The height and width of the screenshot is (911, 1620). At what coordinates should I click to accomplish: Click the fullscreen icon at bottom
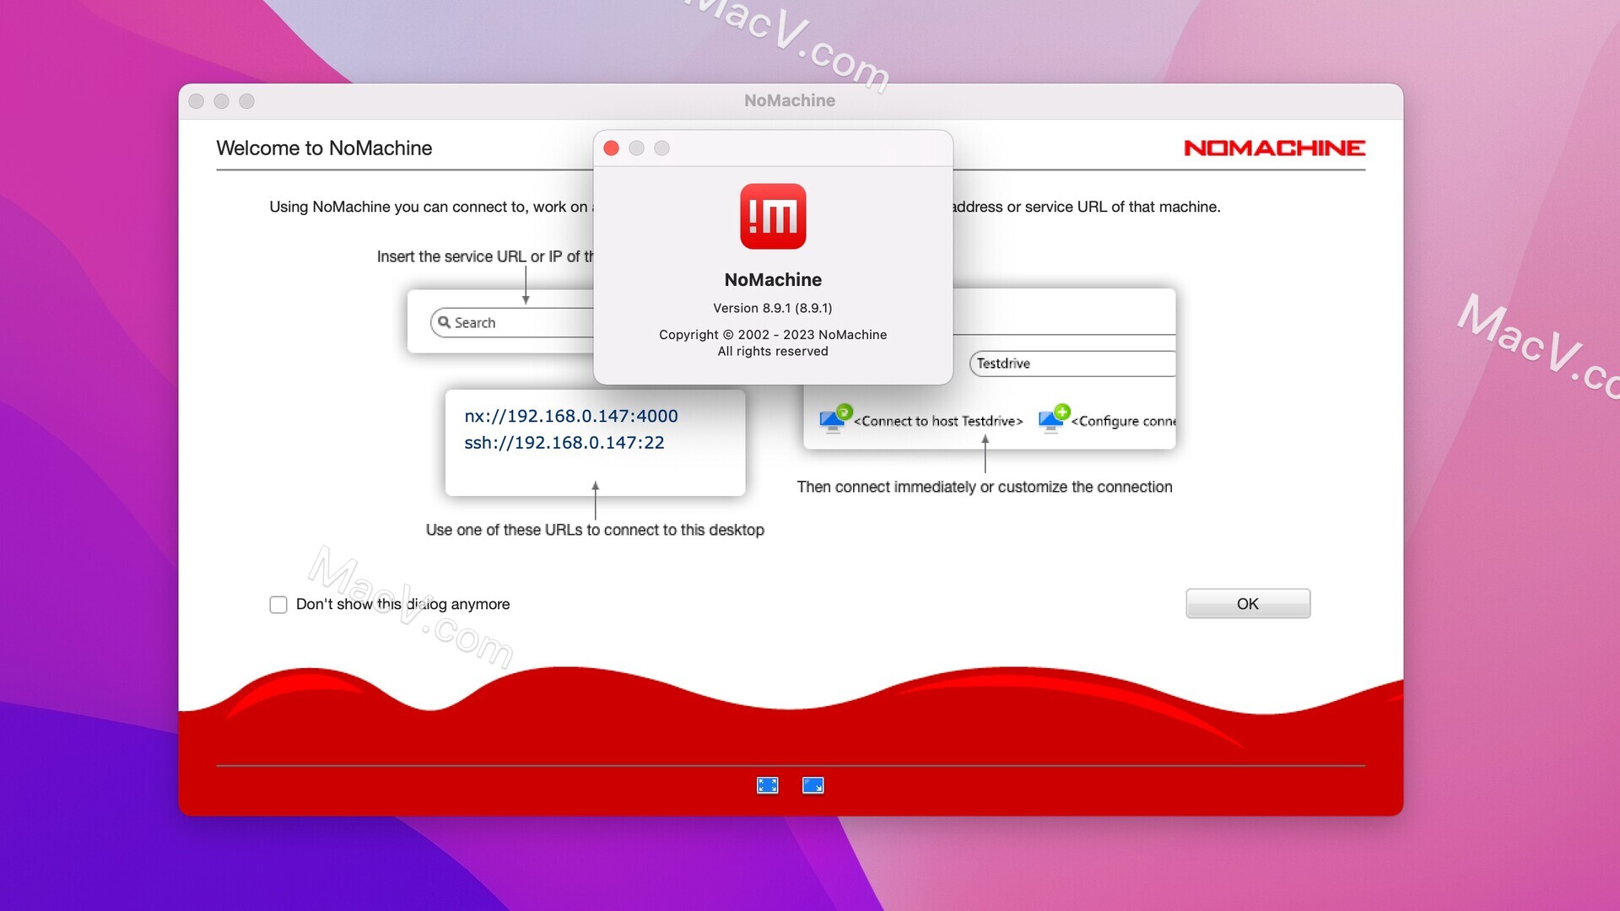(x=768, y=785)
